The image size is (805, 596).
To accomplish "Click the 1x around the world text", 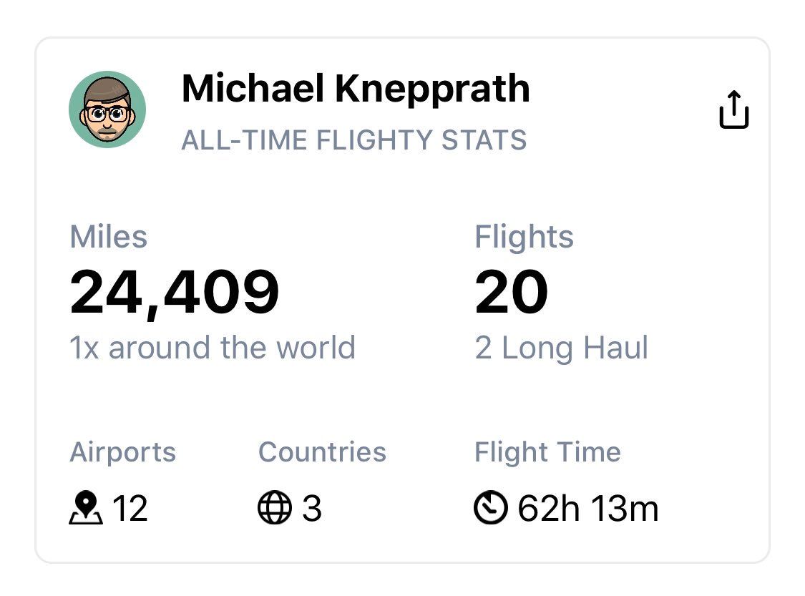I will pos(212,348).
